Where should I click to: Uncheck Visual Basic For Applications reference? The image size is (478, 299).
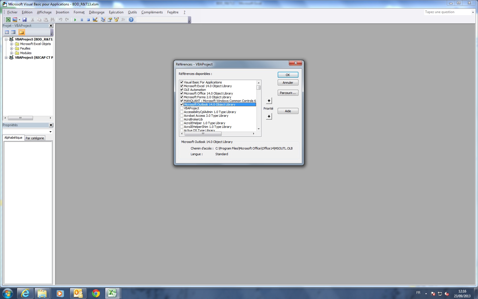(182, 82)
